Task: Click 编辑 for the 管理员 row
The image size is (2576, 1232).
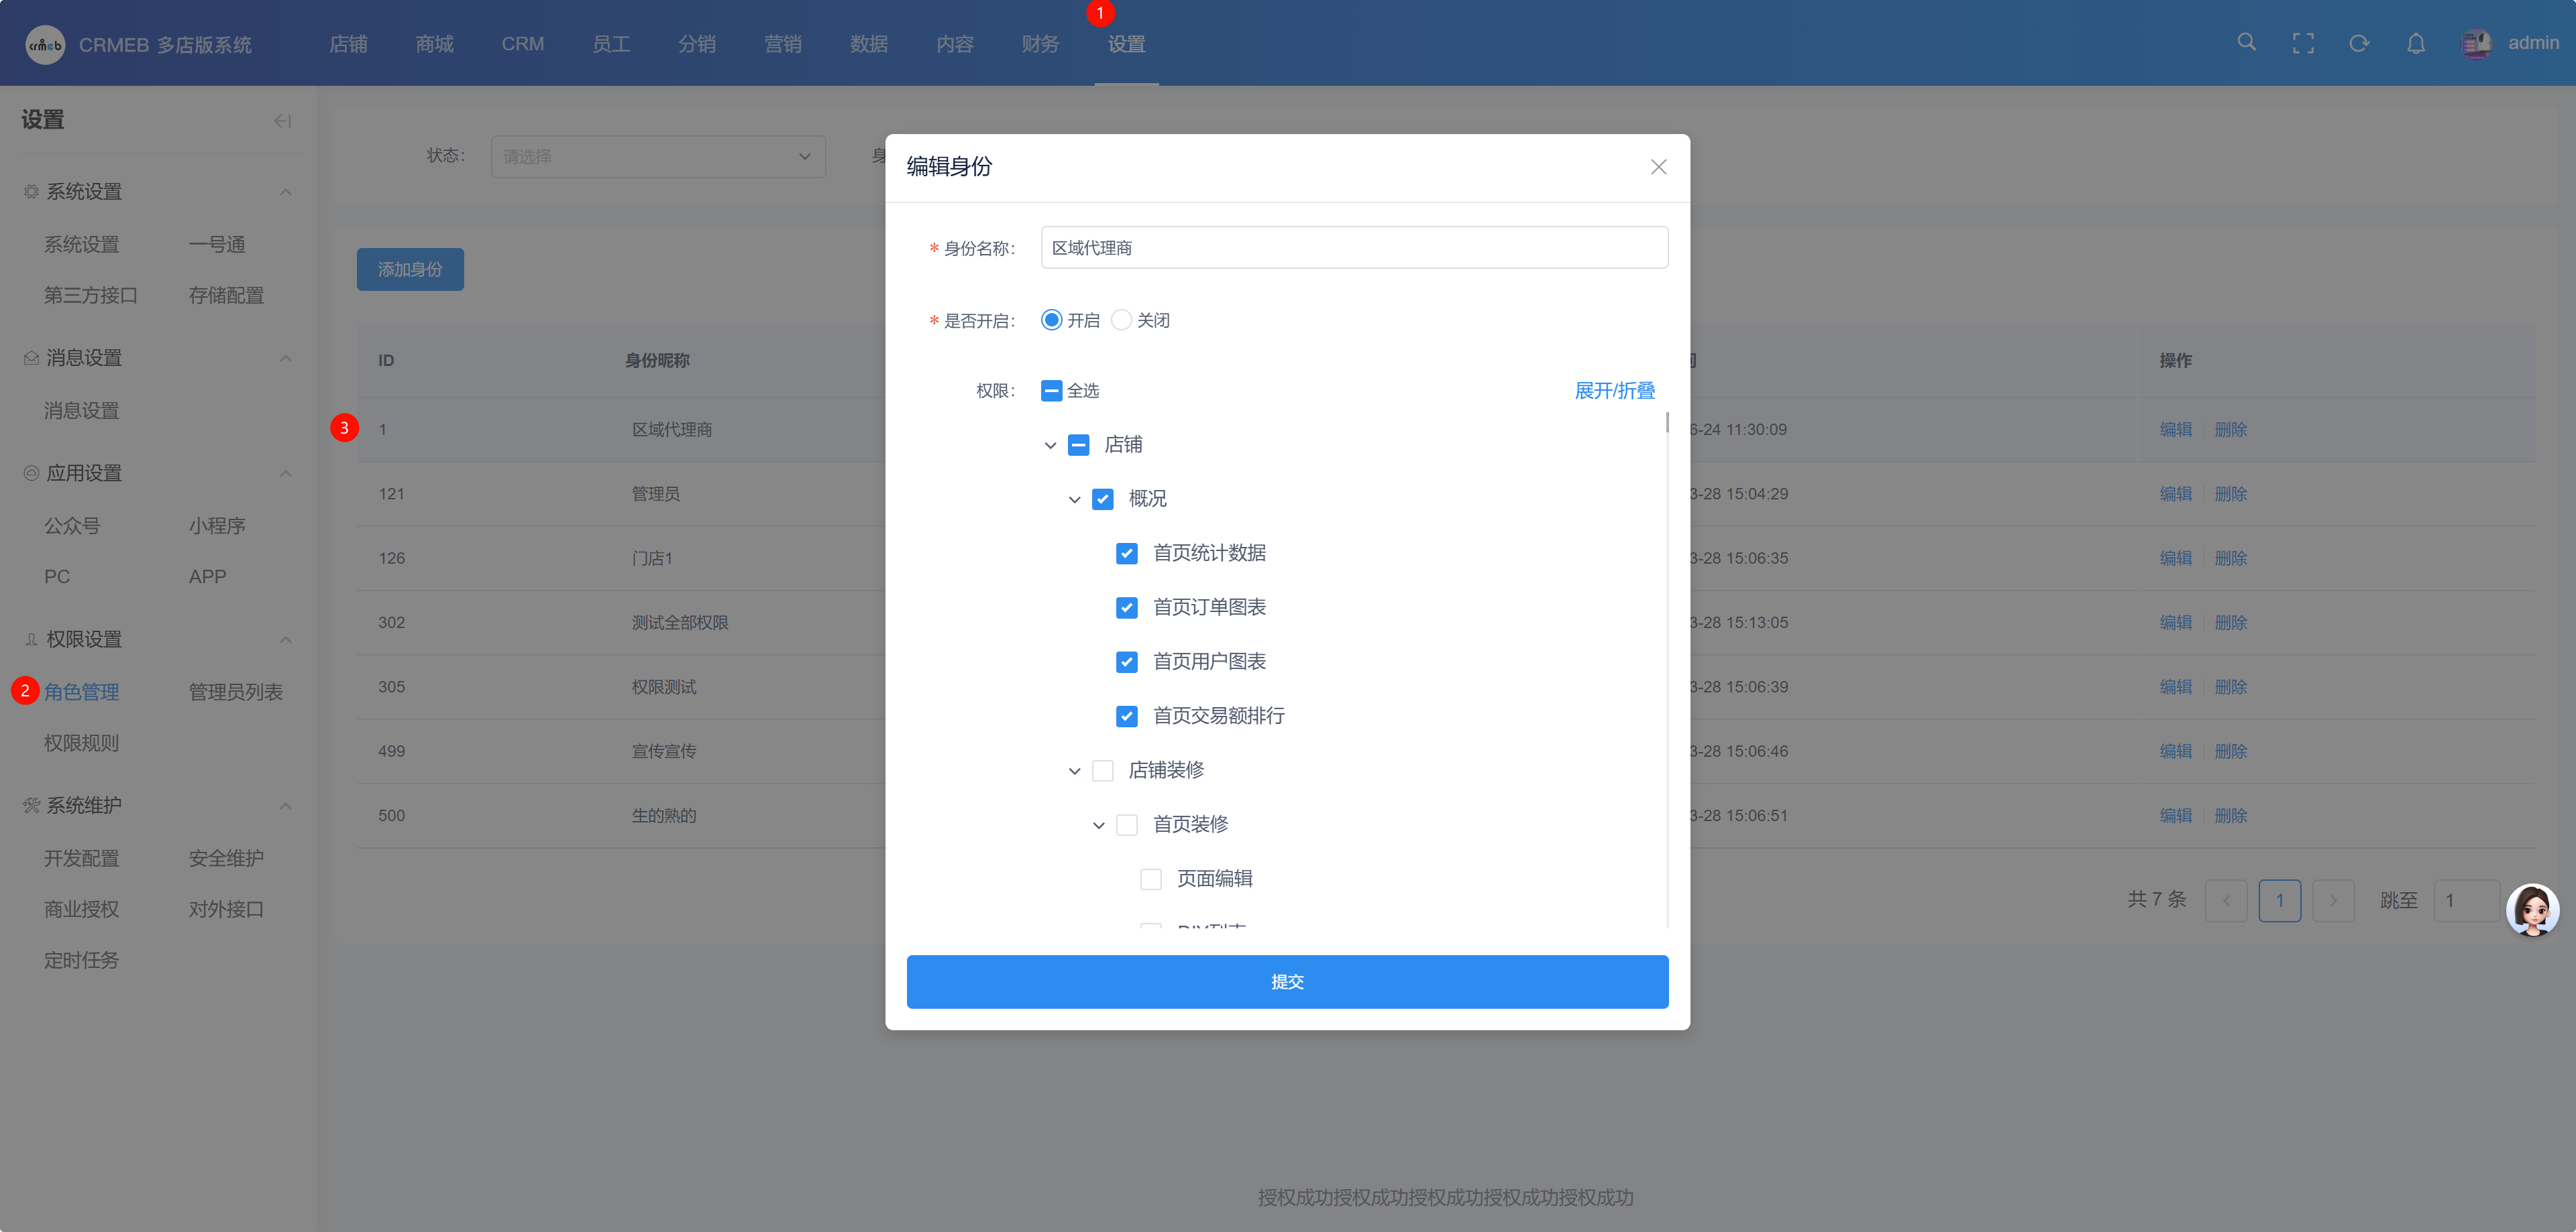Action: [2175, 493]
